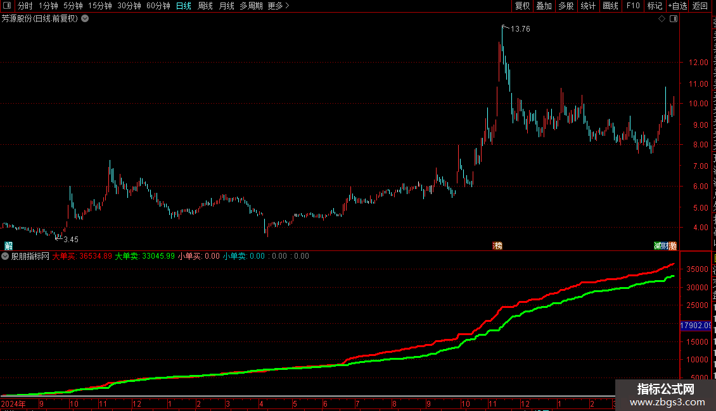Click the 17902.09 crosshair value box
Image resolution: width=716 pixels, height=411 pixels.
click(696, 326)
